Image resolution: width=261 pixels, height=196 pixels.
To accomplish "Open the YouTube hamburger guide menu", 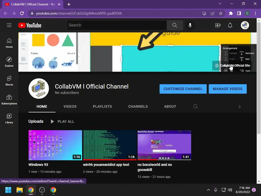I will click(9, 25).
